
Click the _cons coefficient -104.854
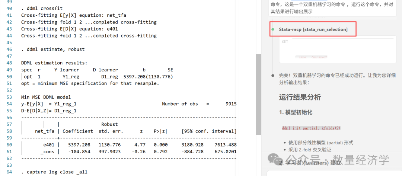coord(79,152)
